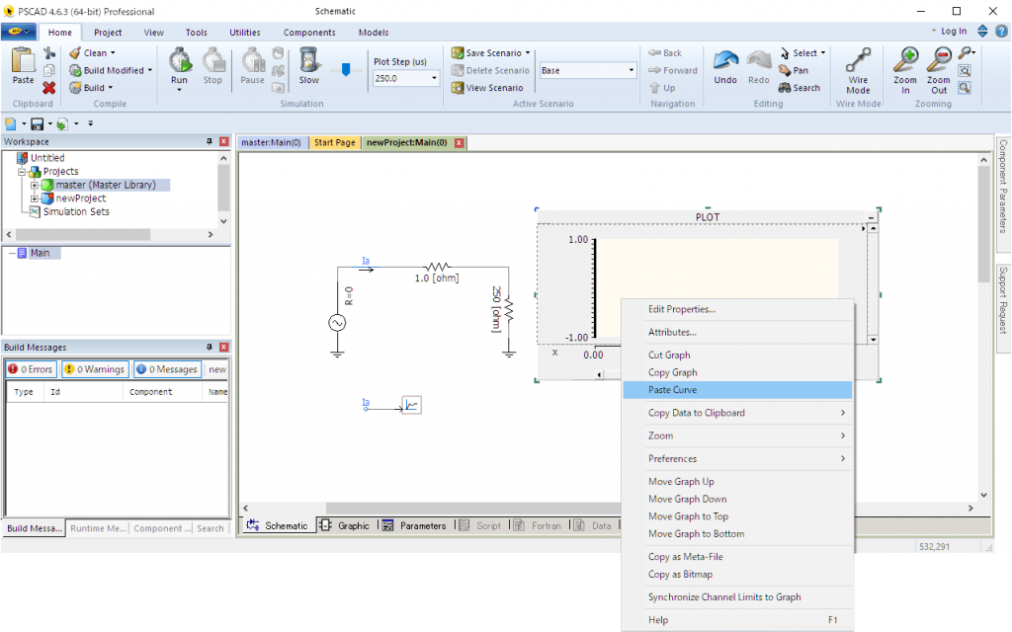Image resolution: width=1012 pixels, height=632 pixels.
Task: Select the Ia output channel plot component
Action: point(411,405)
